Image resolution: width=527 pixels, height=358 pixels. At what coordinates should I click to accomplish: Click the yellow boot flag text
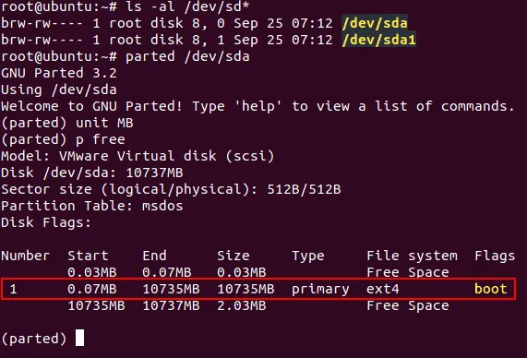[x=490, y=289]
